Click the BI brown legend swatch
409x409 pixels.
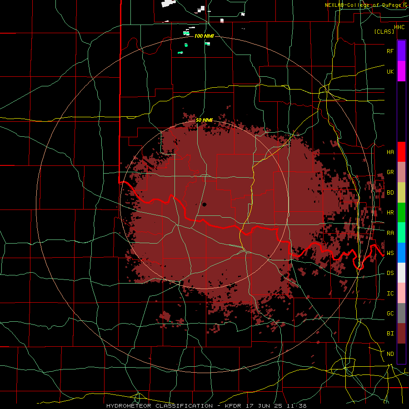click(401, 334)
